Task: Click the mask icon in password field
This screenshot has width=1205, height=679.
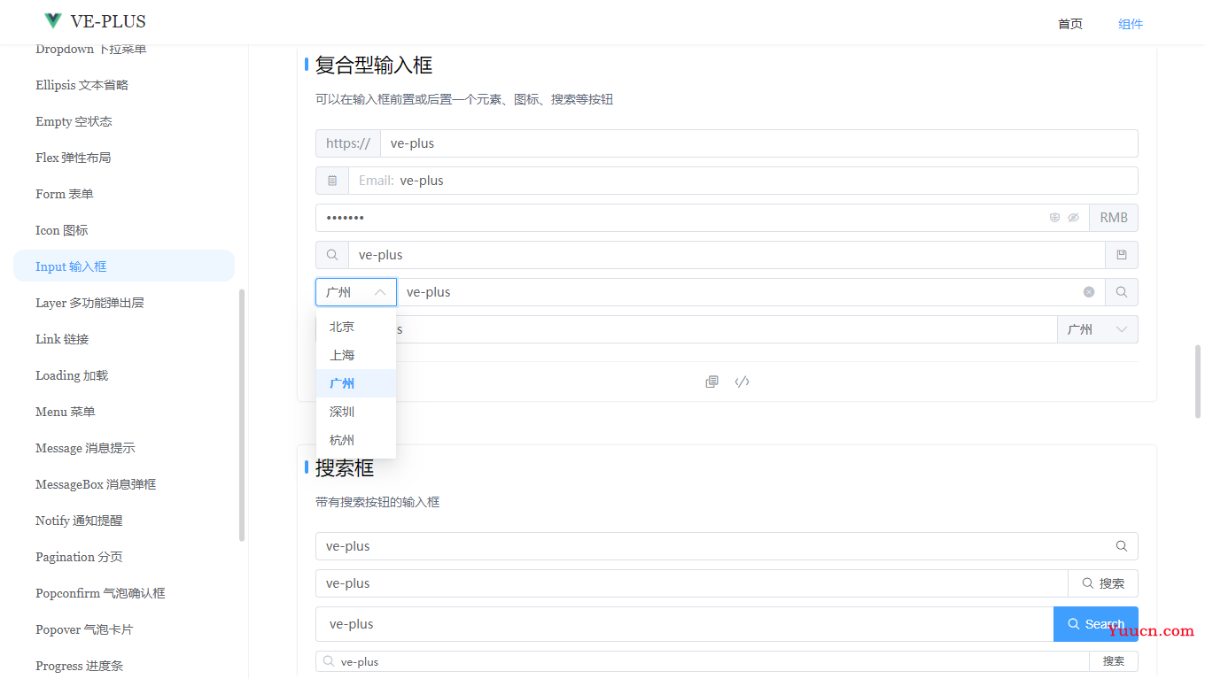Action: tap(1054, 218)
